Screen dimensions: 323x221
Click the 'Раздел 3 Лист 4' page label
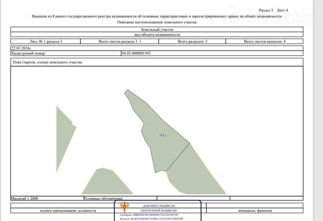pyautogui.click(x=273, y=10)
